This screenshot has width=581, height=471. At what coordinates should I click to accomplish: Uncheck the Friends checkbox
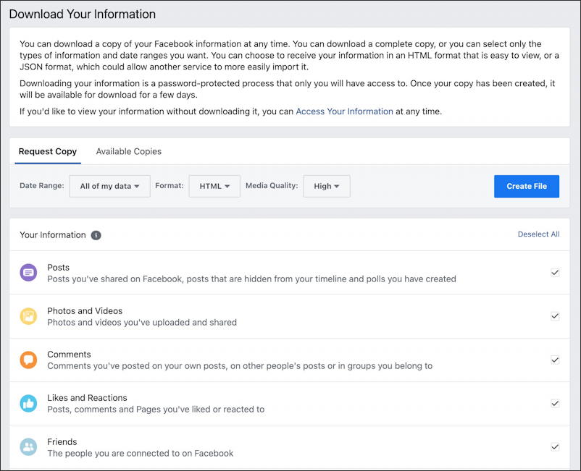click(x=555, y=447)
